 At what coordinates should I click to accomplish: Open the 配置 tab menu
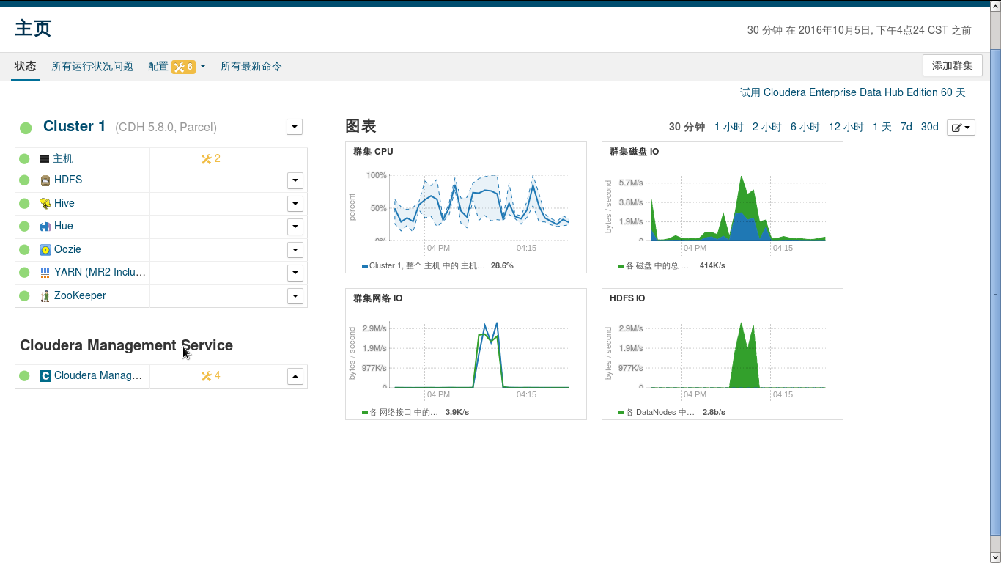[177, 66]
